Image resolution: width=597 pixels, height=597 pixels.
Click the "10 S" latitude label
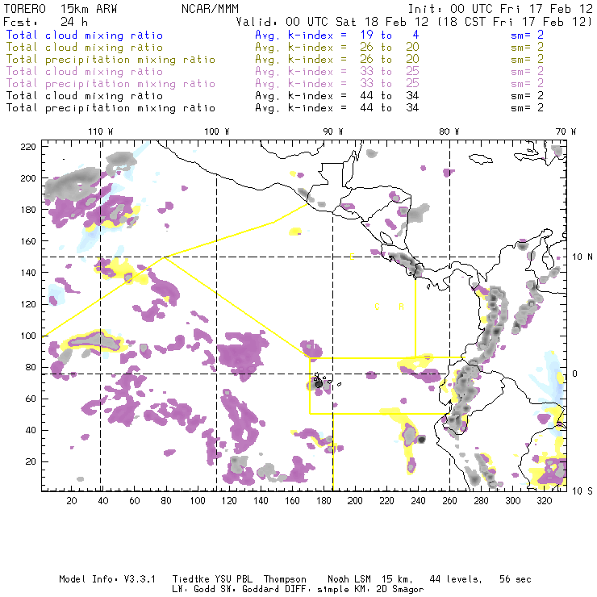point(582,491)
